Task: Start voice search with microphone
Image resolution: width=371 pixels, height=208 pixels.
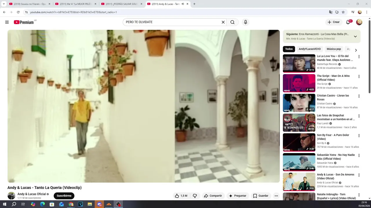Action: (x=245, y=22)
